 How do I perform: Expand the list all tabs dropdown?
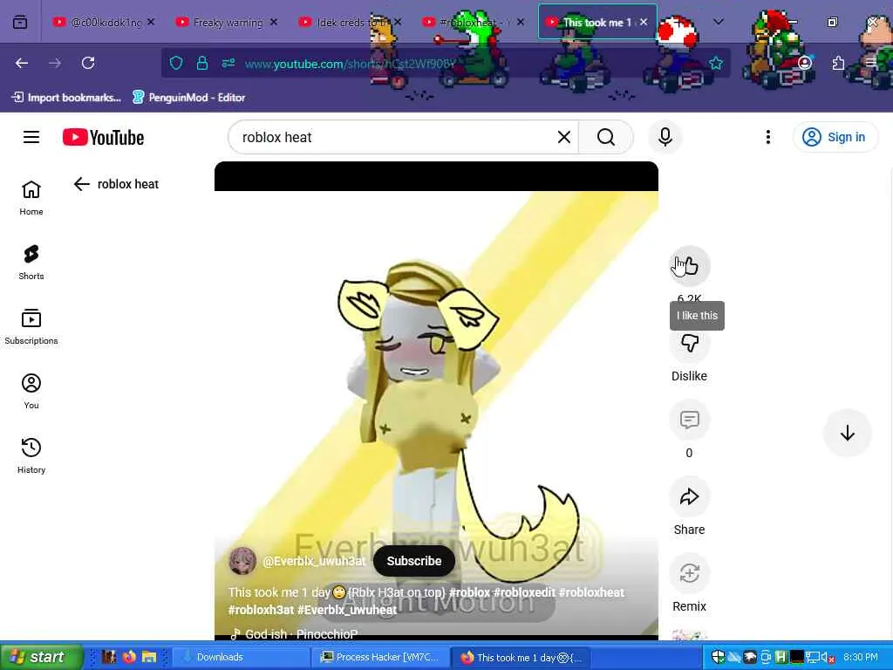tap(719, 22)
